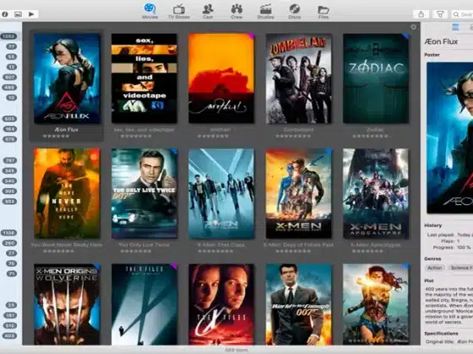Open the Files section
Image resolution: width=473 pixels, height=354 pixels.
(x=323, y=11)
